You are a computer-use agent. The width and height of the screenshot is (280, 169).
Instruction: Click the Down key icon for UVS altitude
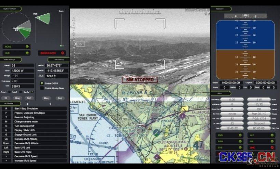click(6, 143)
